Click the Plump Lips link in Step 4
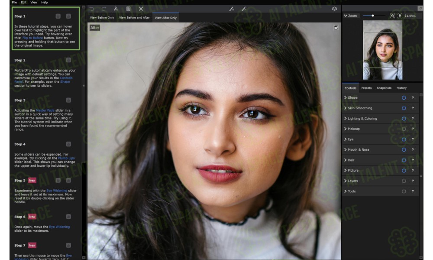433x260 pixels. (66, 158)
